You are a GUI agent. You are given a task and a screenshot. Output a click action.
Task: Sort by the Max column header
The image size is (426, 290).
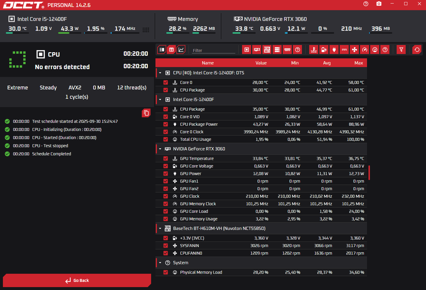[x=359, y=63]
